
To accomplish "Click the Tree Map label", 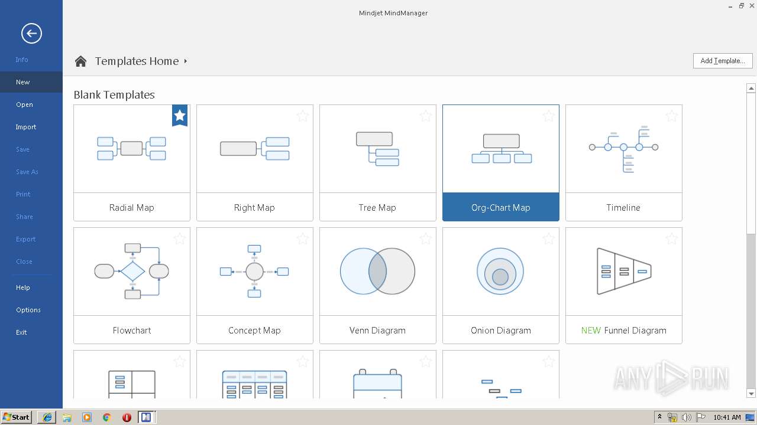I will pos(377,208).
